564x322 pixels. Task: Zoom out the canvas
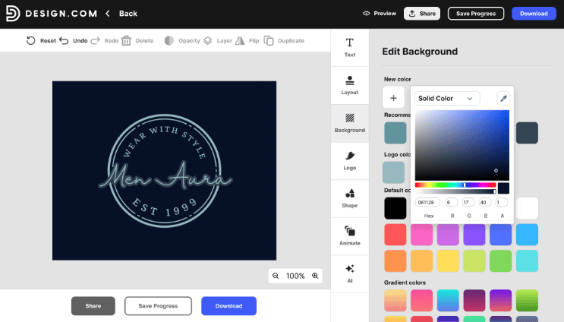tap(276, 276)
